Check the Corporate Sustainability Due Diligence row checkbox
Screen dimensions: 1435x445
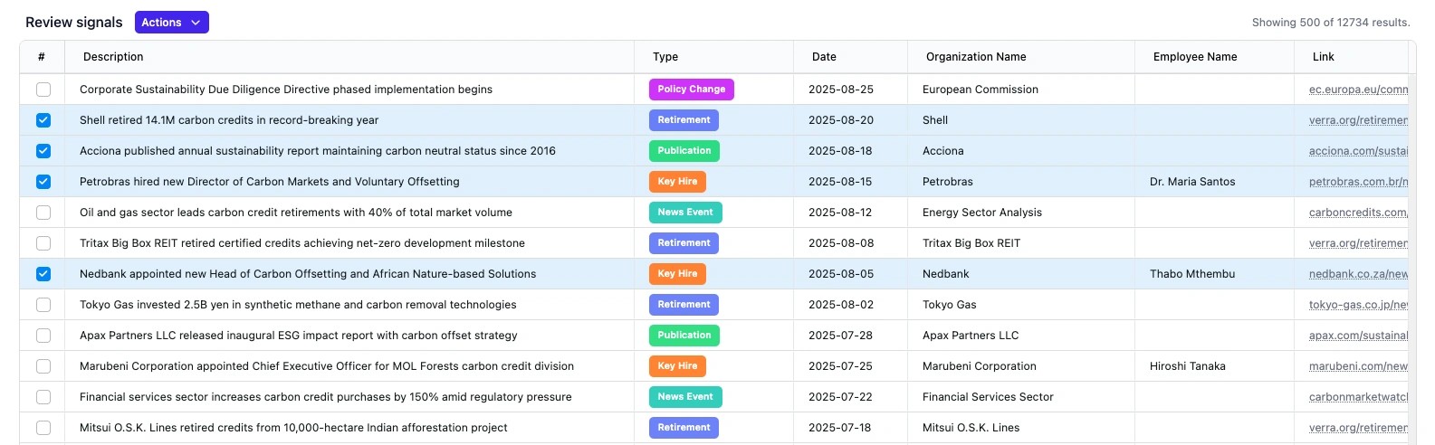tap(43, 90)
